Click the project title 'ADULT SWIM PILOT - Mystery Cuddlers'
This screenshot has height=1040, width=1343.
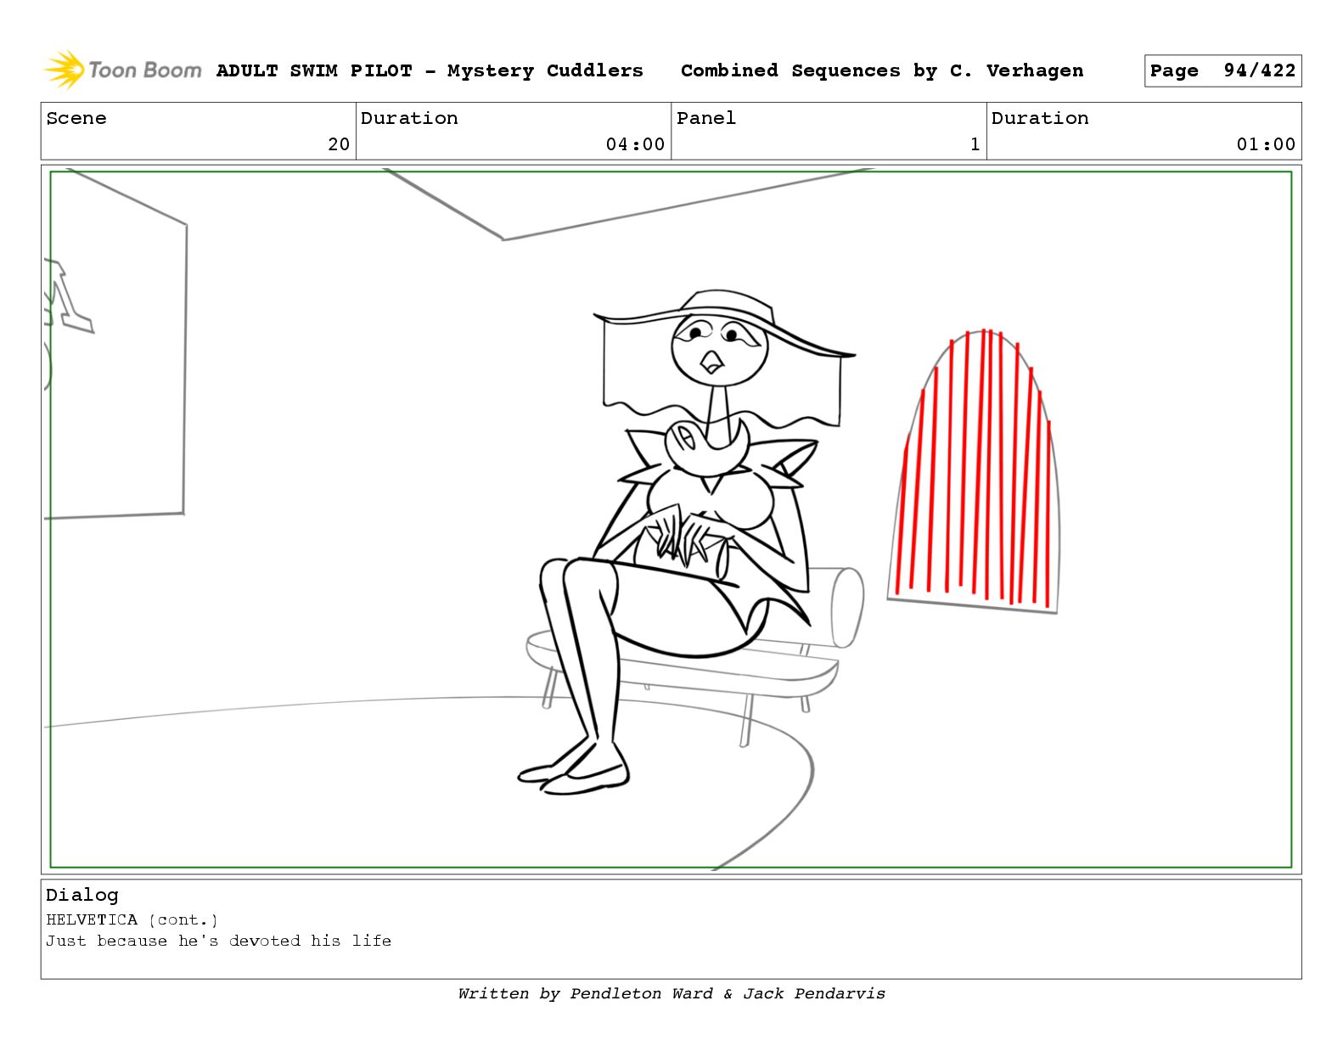[x=430, y=70]
